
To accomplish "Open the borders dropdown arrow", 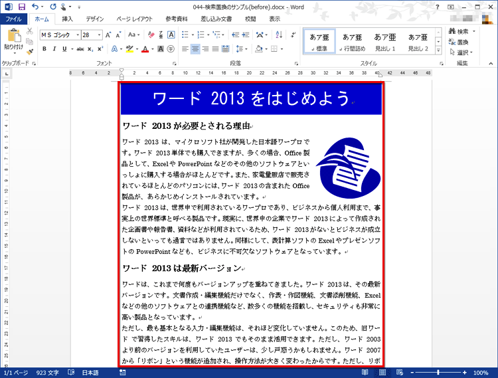I will (x=282, y=49).
